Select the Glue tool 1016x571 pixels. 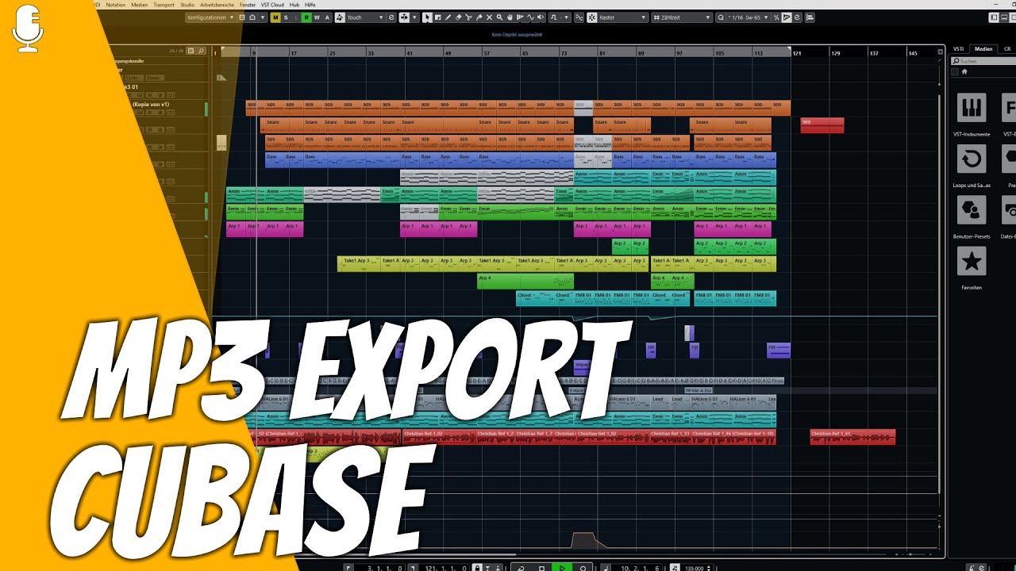(x=479, y=17)
